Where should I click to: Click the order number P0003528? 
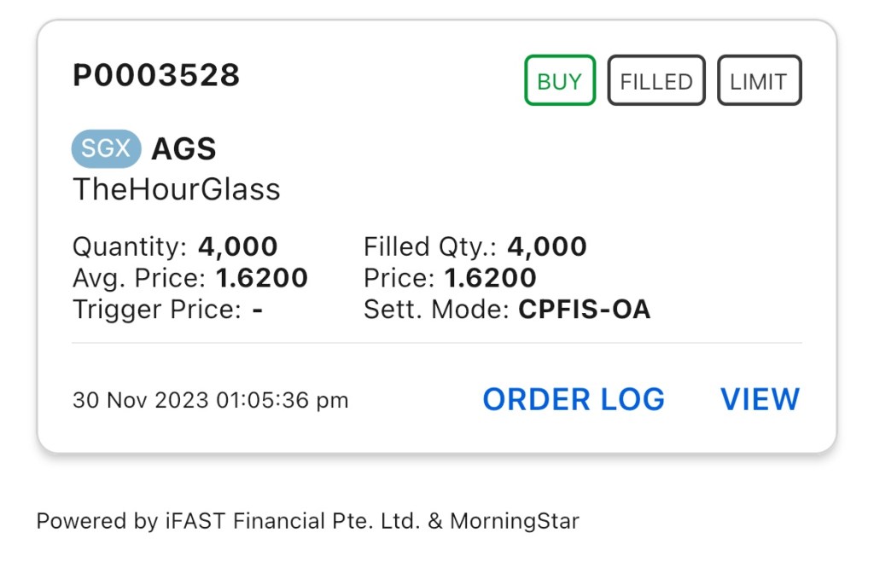pos(156,75)
